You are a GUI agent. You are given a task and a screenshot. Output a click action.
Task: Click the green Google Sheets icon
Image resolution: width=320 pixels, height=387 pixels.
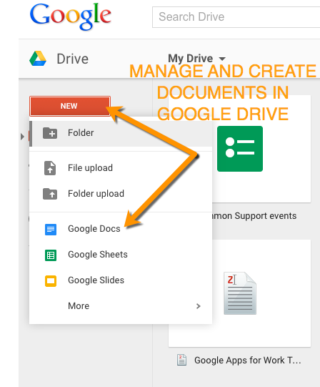(51, 255)
